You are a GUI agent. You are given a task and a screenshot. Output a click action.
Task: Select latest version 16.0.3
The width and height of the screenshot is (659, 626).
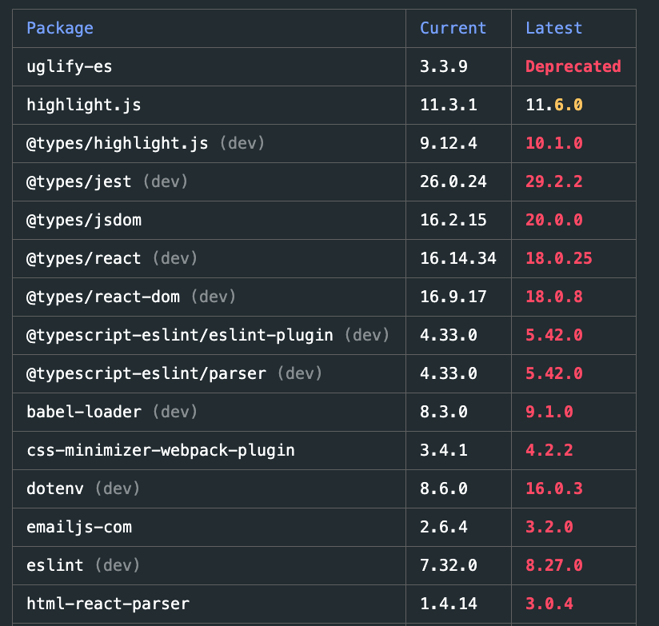pos(554,488)
